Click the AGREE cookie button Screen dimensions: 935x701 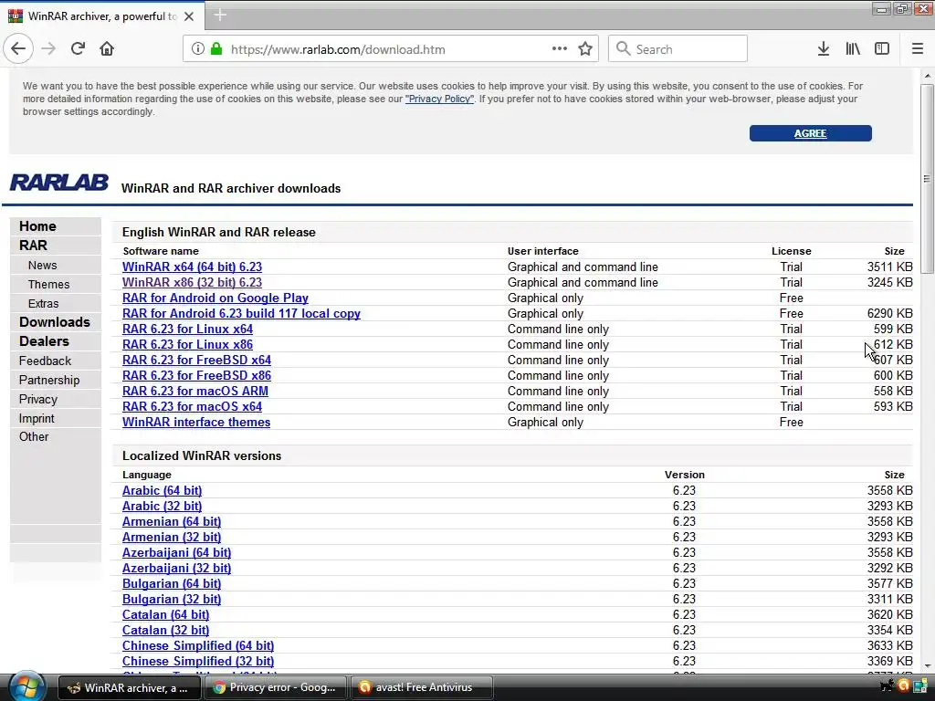click(811, 133)
